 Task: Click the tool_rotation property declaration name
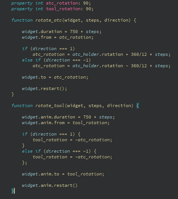pyautogui.click(x=63, y=9)
